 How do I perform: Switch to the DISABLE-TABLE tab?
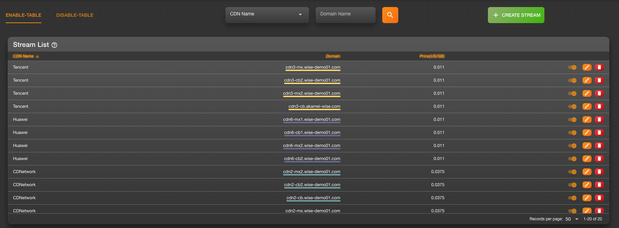pos(75,15)
